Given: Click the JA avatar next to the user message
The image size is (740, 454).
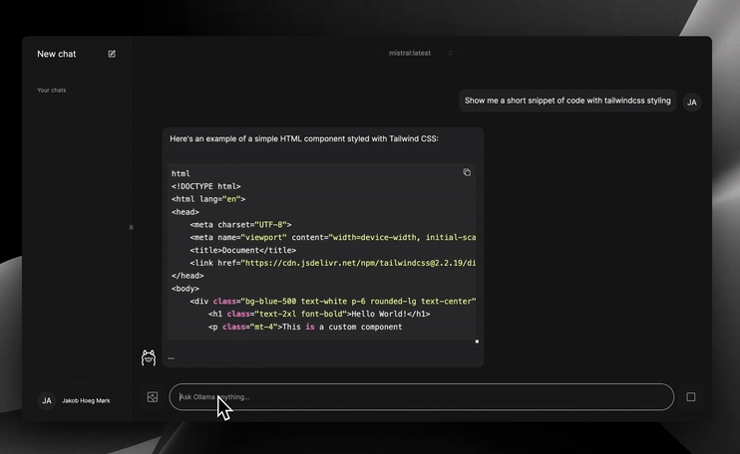Looking at the screenshot, I should tap(692, 101).
